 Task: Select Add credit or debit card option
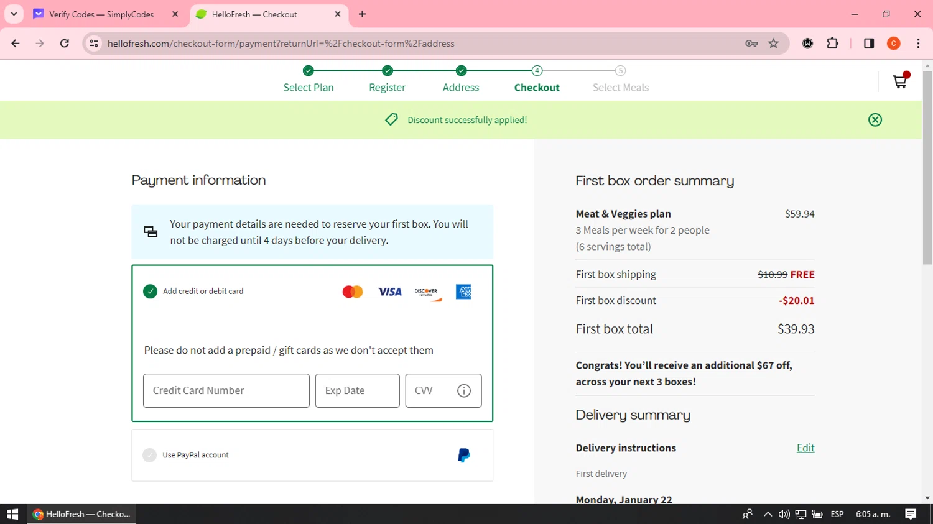(x=150, y=291)
